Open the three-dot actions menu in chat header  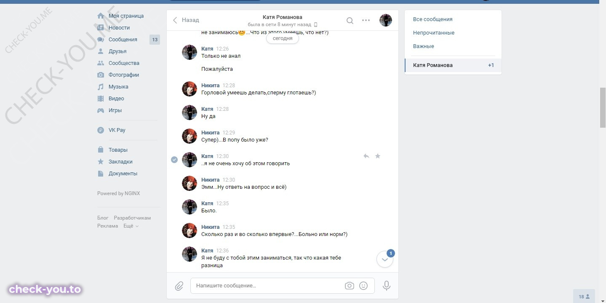366,20
